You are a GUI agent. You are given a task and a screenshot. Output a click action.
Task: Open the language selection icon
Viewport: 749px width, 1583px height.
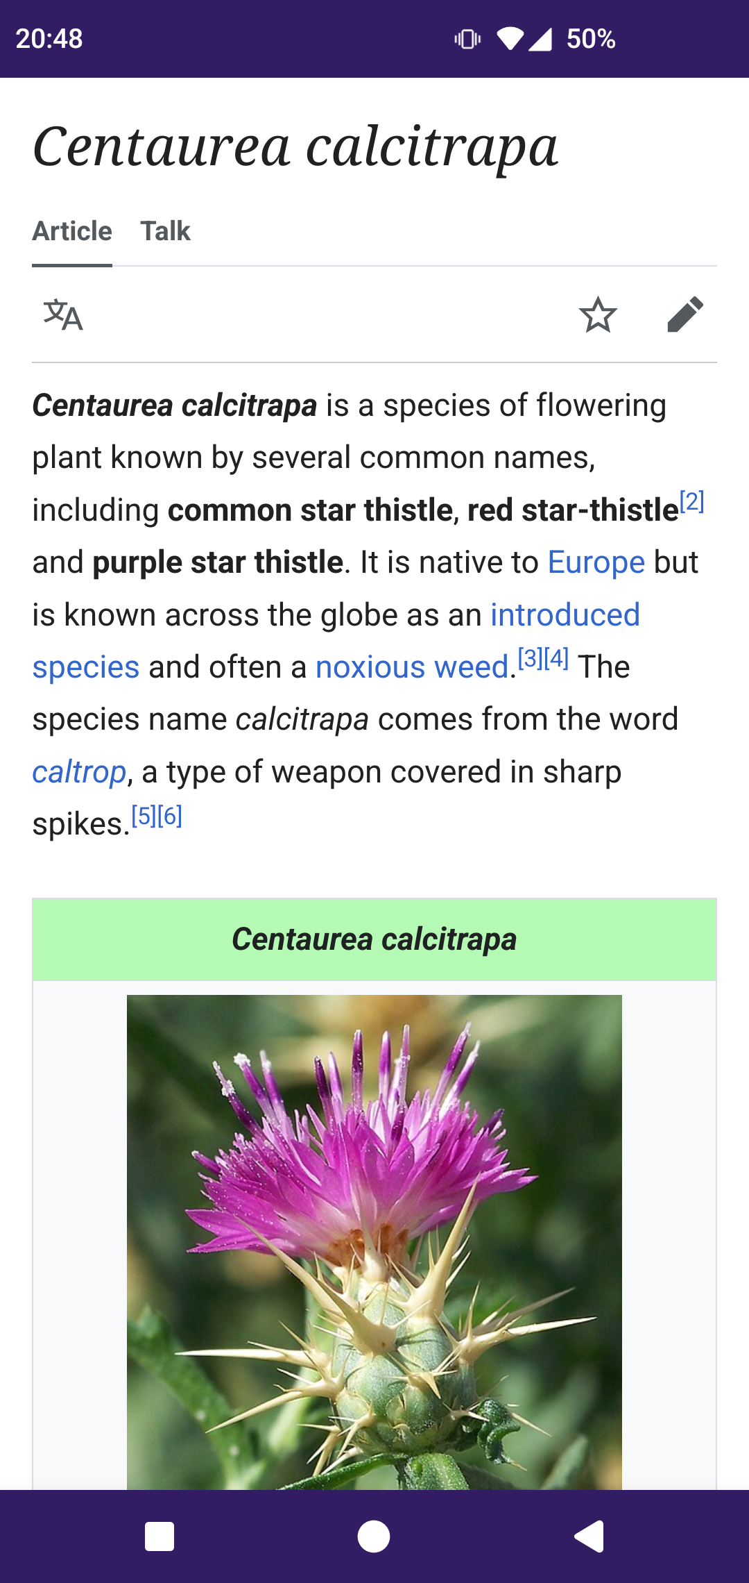coord(63,315)
